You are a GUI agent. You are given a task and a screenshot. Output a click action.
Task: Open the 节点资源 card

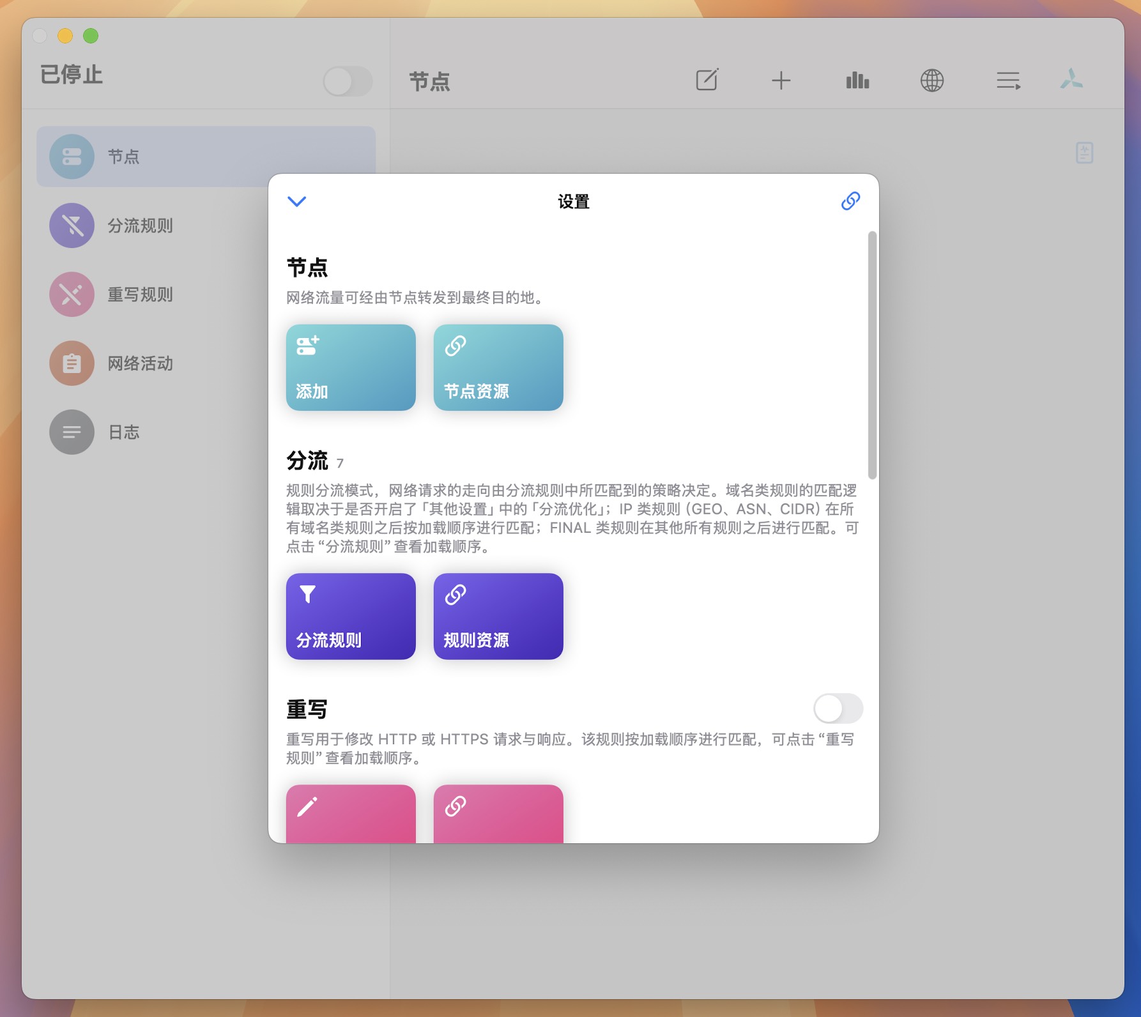[498, 367]
